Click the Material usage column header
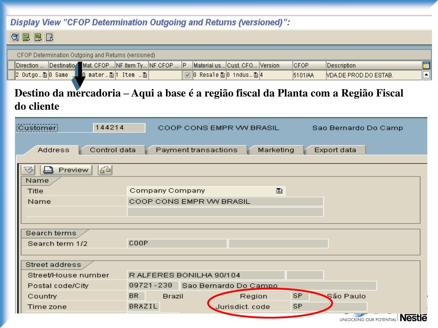Screen dimensions: 438x328 coord(209,65)
